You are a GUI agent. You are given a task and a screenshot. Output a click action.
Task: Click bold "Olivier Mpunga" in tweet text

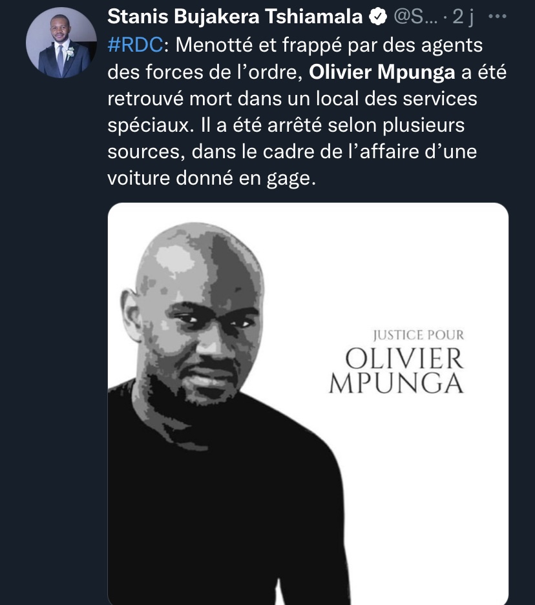click(381, 73)
